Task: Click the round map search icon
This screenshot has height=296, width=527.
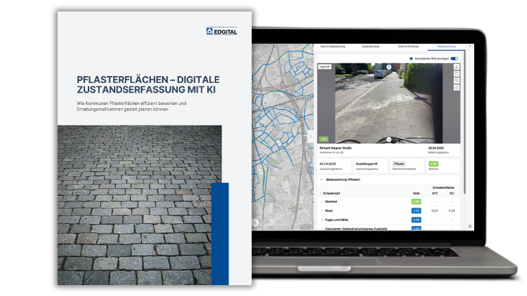Action: pos(255,222)
